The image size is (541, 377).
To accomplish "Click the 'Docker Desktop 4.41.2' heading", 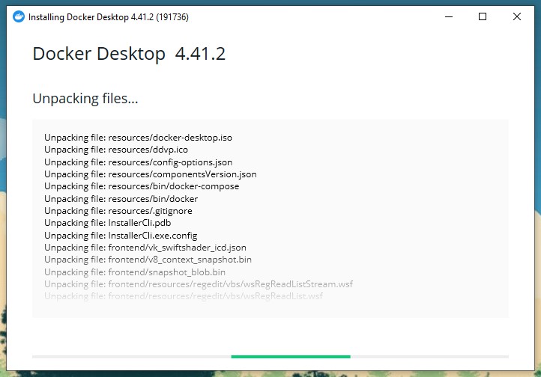I will [x=129, y=54].
